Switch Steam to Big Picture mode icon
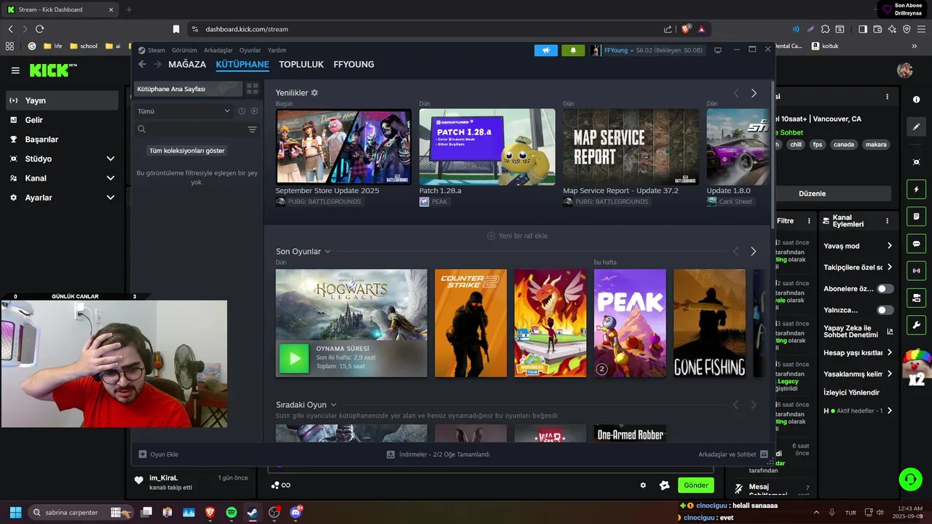This screenshot has width=932, height=524. point(718,50)
